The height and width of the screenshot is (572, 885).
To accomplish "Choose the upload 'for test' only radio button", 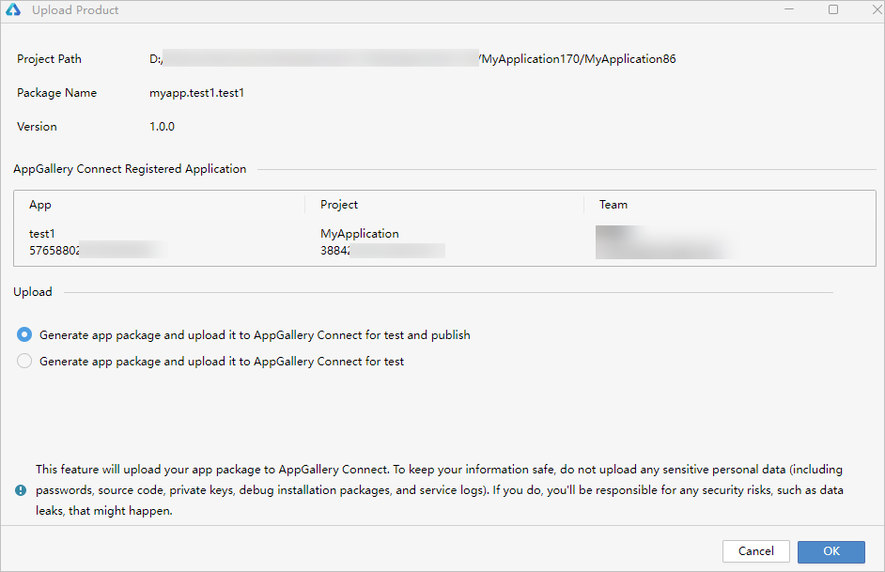I will [24, 361].
